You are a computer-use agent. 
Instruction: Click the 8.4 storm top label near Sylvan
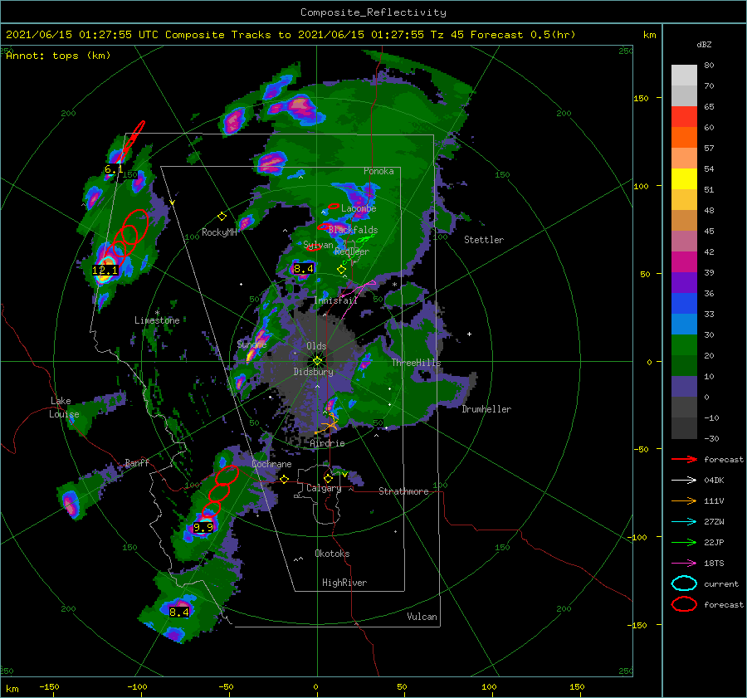(304, 269)
